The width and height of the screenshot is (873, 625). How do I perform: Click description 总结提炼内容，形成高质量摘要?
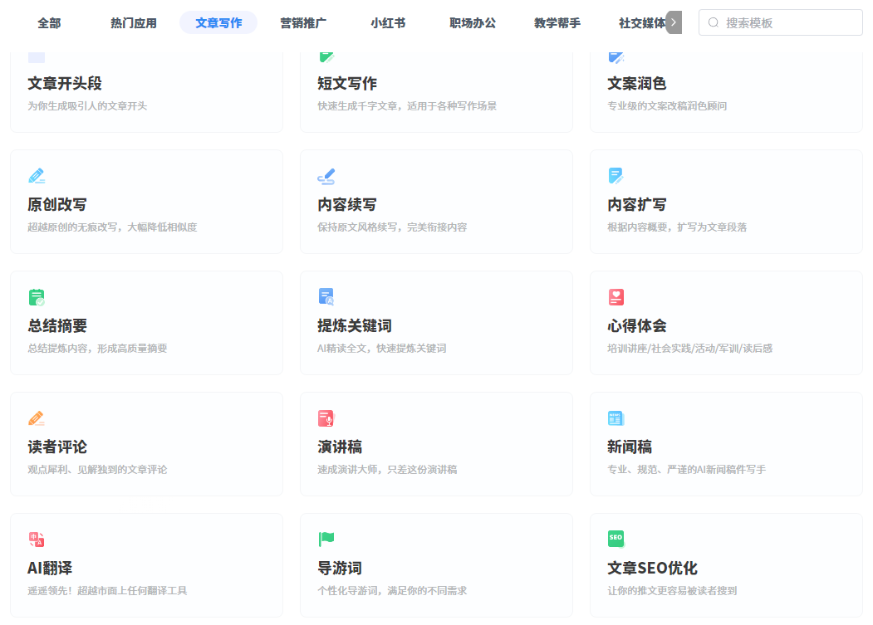tap(97, 349)
